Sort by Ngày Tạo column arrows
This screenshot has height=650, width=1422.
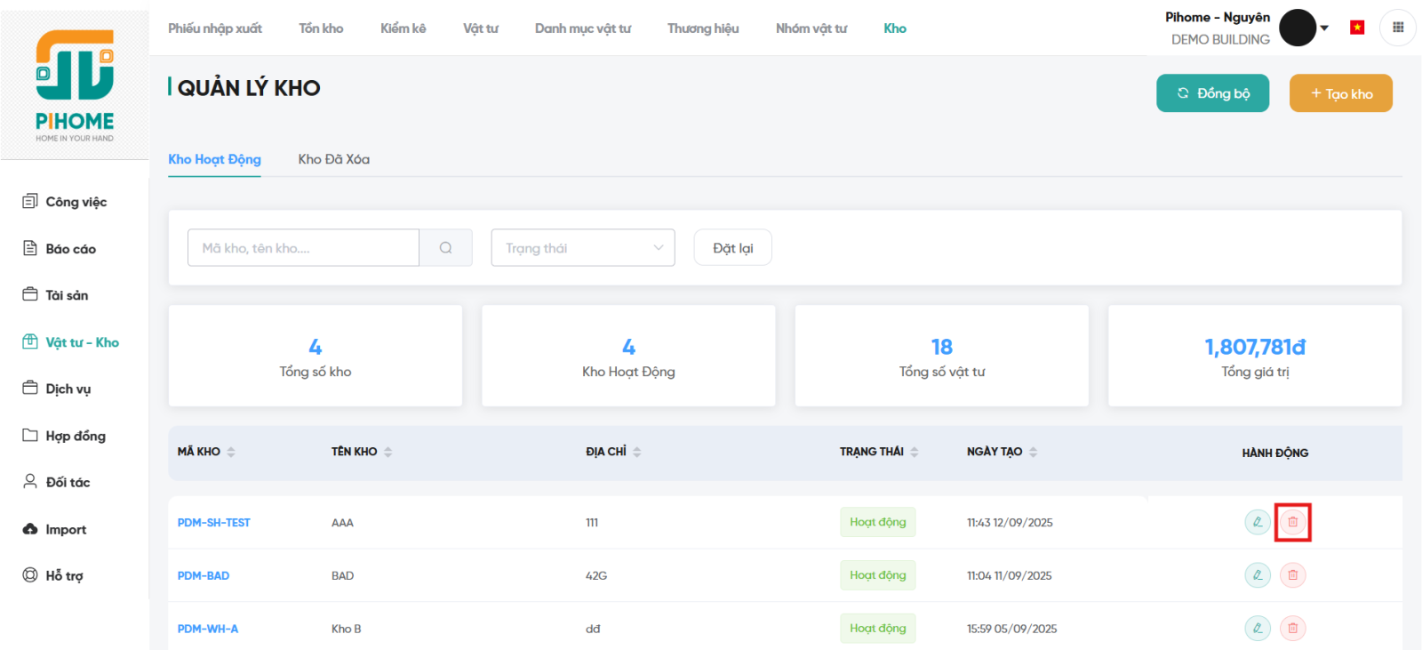(x=1033, y=452)
